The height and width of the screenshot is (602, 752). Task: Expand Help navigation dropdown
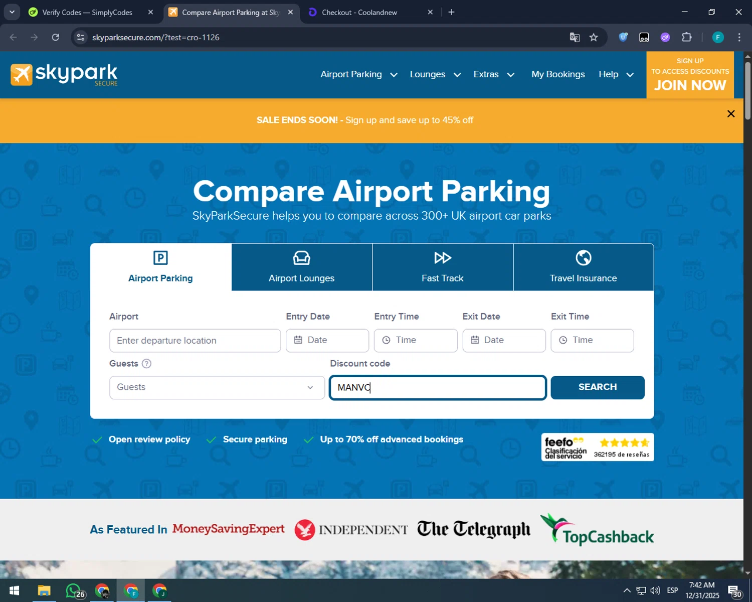[616, 74]
